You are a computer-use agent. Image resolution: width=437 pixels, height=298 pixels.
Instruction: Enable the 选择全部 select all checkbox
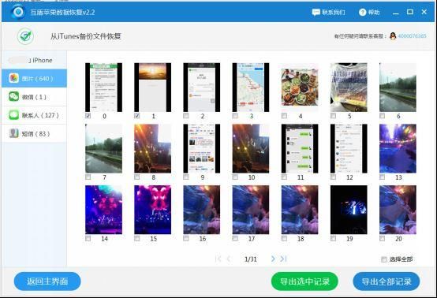pos(384,259)
